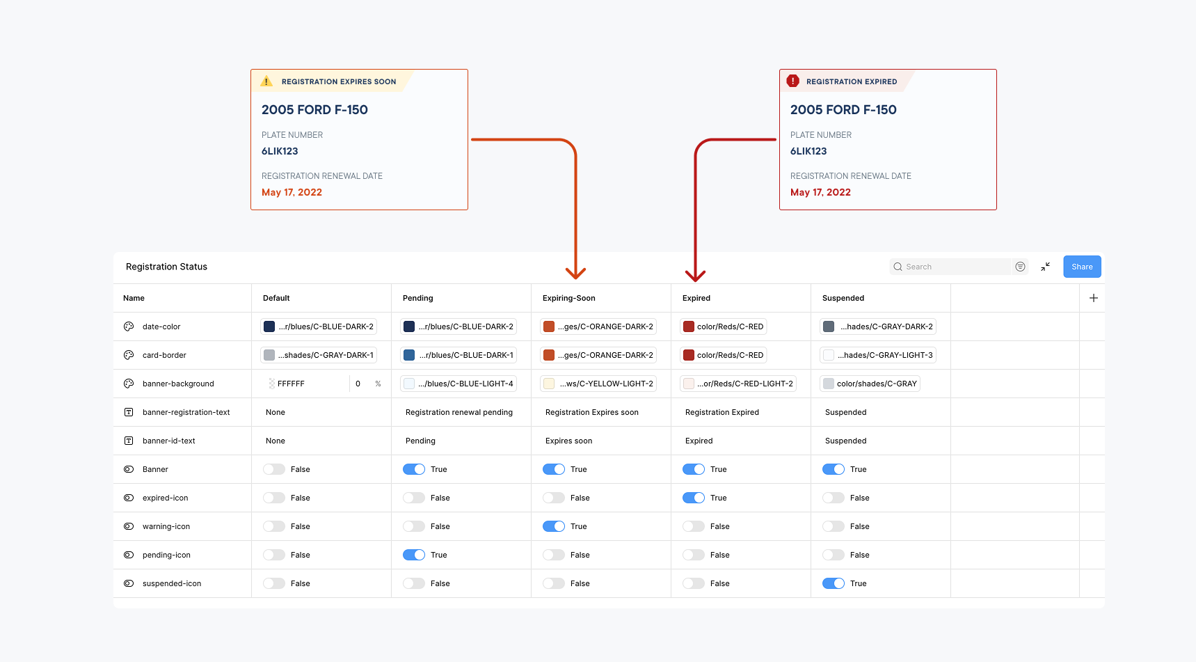The width and height of the screenshot is (1196, 662).
Task: Click the Name column header
Action: tap(182, 298)
